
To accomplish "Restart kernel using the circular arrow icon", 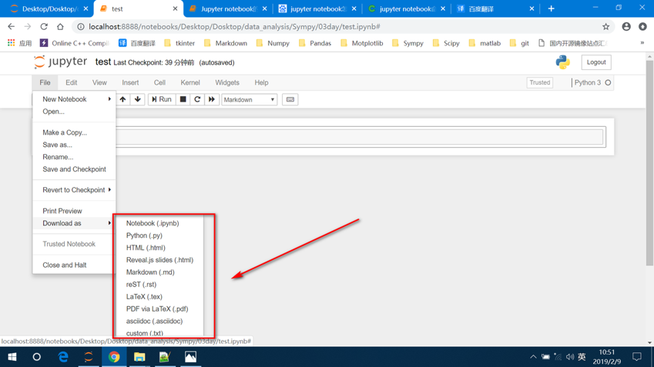I will pyautogui.click(x=197, y=99).
